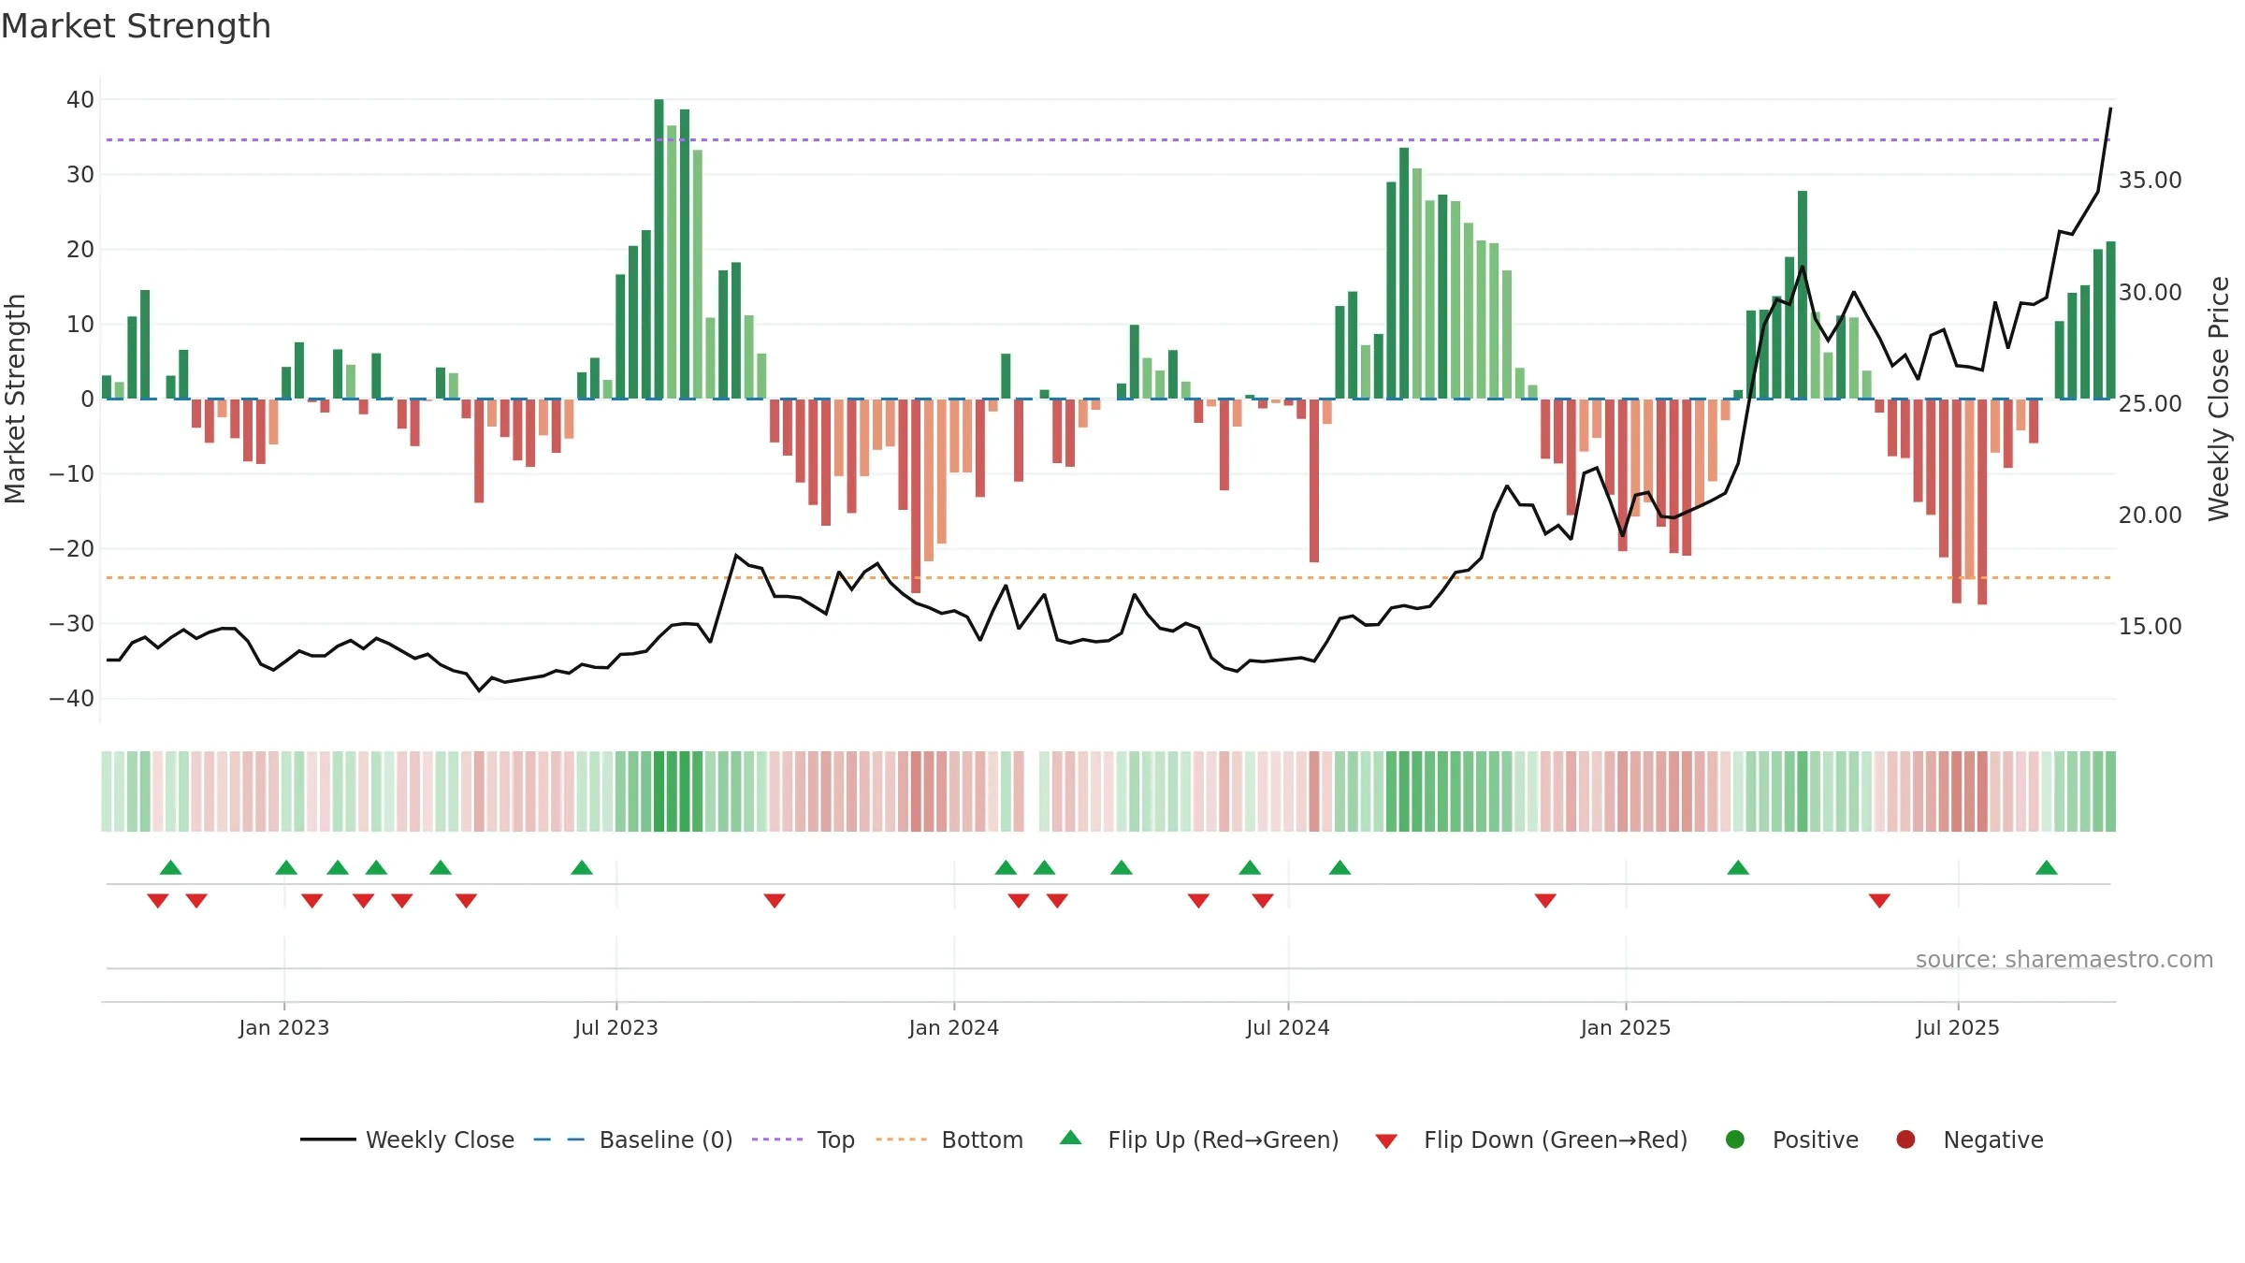Select the rightmost green flip-up triangle marker
Viewport: 2245px width, 1263px height.
[x=2047, y=867]
